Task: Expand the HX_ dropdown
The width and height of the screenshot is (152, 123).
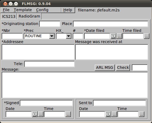Action: point(69,36)
